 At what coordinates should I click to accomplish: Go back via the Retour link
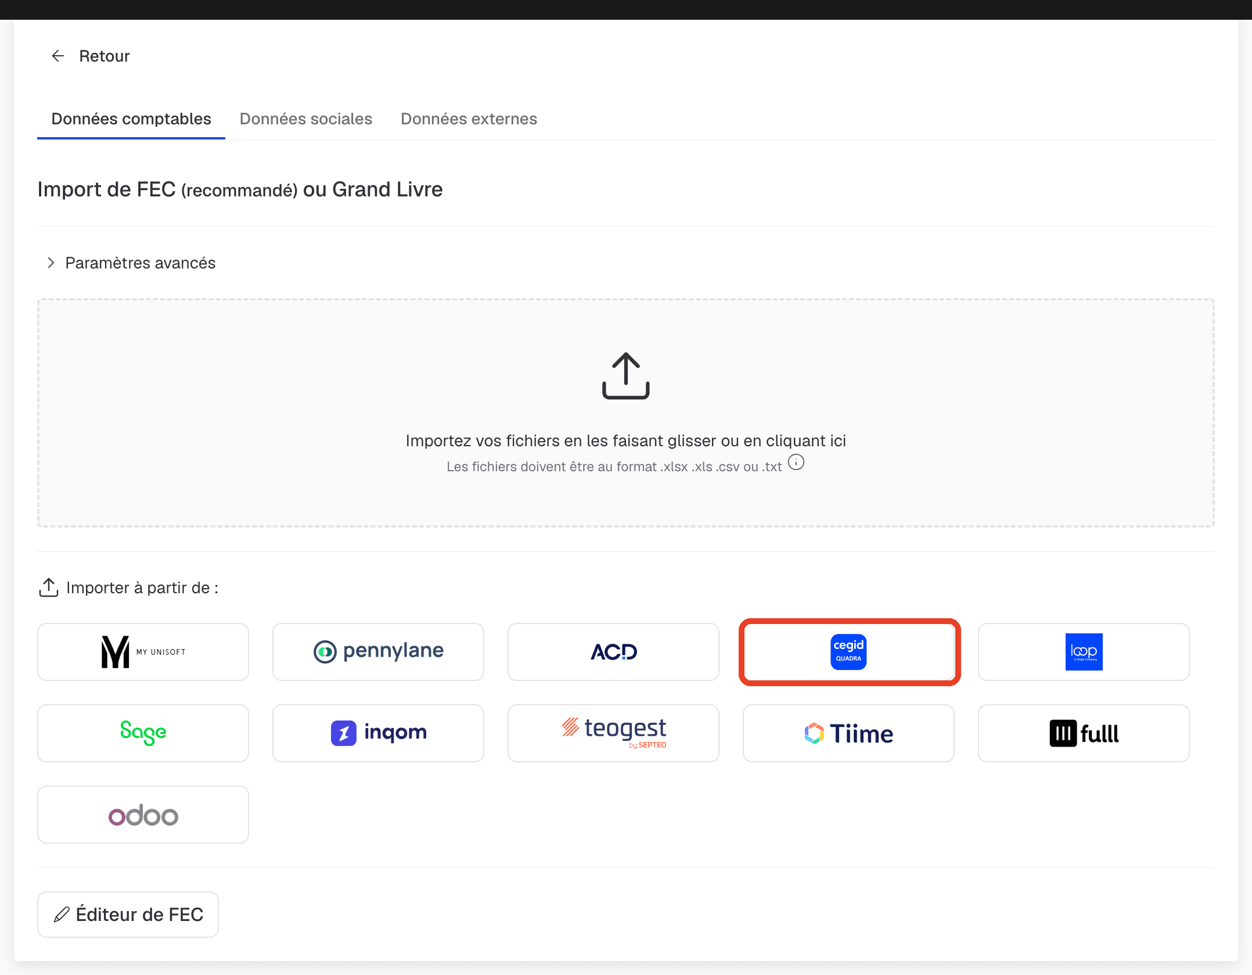pyautogui.click(x=104, y=56)
